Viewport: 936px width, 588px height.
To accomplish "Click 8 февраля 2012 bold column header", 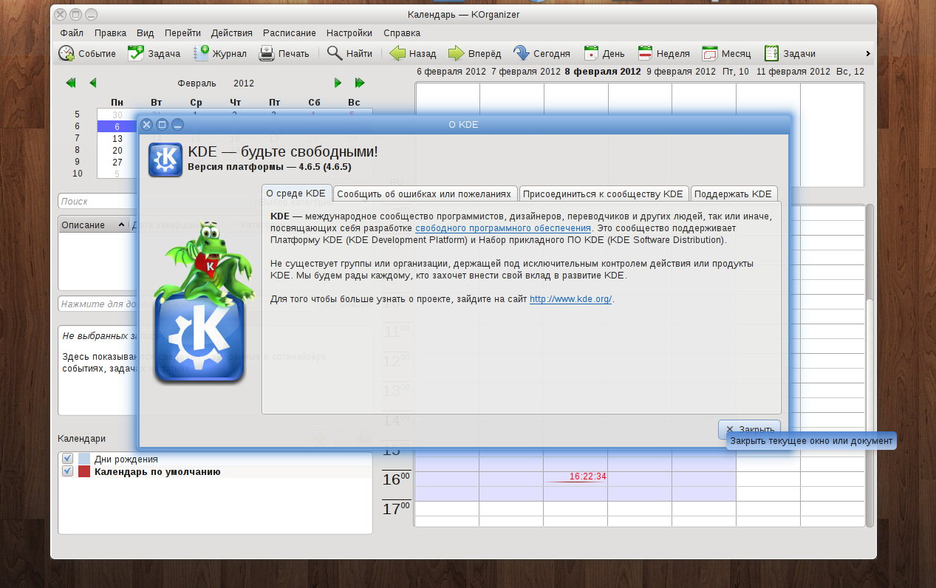I will [x=602, y=72].
